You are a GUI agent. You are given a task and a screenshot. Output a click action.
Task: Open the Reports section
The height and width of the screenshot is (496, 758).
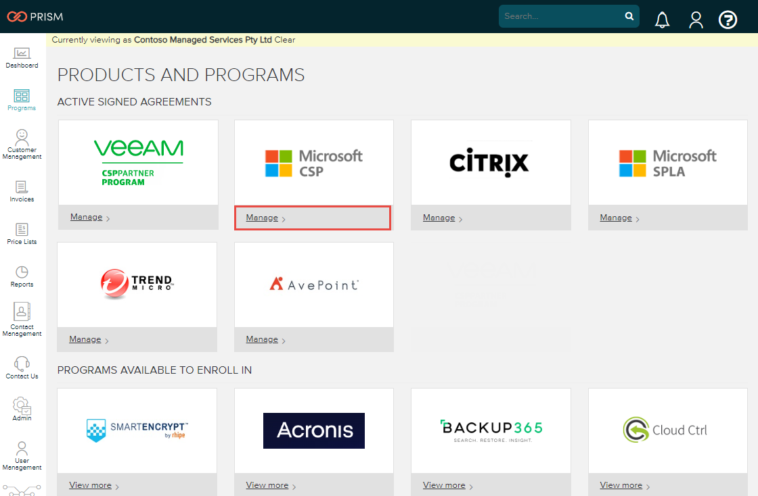point(21,272)
